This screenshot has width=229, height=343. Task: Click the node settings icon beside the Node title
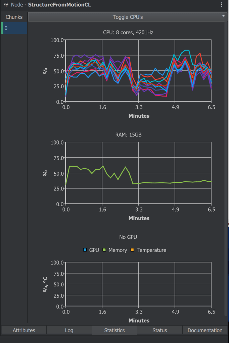point(6,5)
